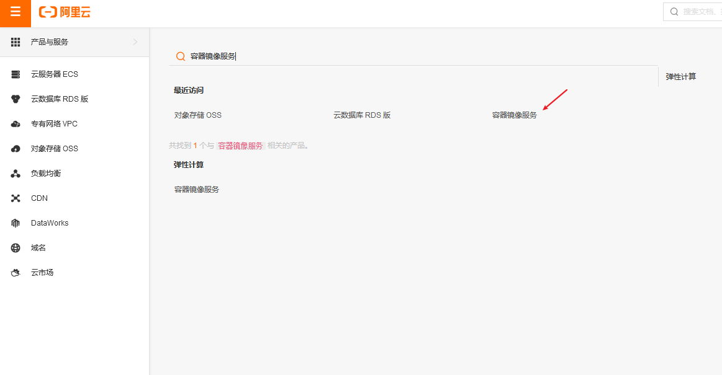This screenshot has height=375, width=722.
Task: Click the orange hamburger menu button
Action: click(16, 13)
